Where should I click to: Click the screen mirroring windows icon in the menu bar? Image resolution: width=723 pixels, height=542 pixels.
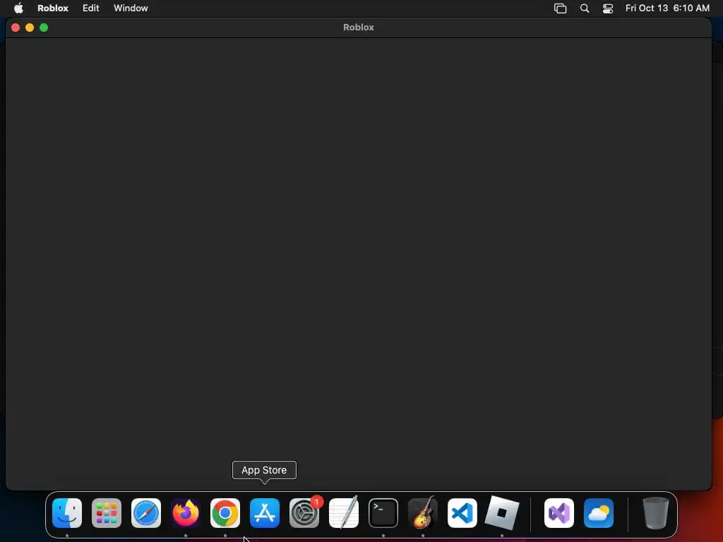tap(560, 8)
